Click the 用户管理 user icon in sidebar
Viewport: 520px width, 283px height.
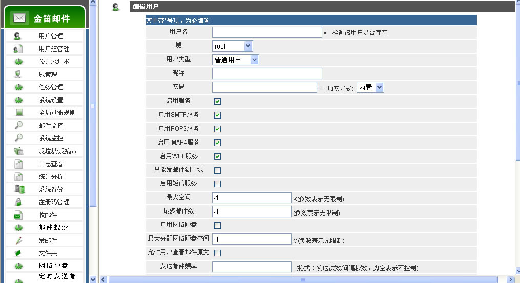pyautogui.click(x=18, y=36)
